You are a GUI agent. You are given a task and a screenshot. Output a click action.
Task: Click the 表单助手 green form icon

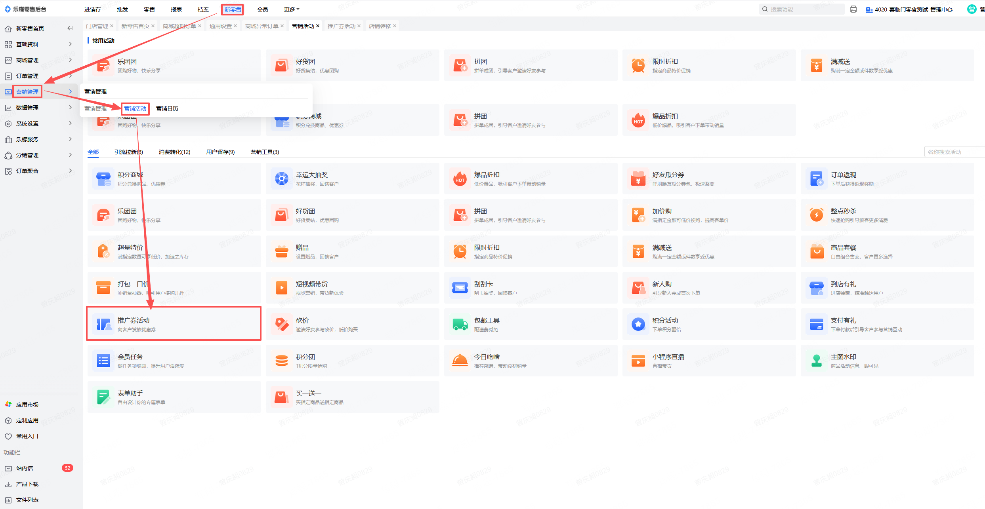click(103, 397)
